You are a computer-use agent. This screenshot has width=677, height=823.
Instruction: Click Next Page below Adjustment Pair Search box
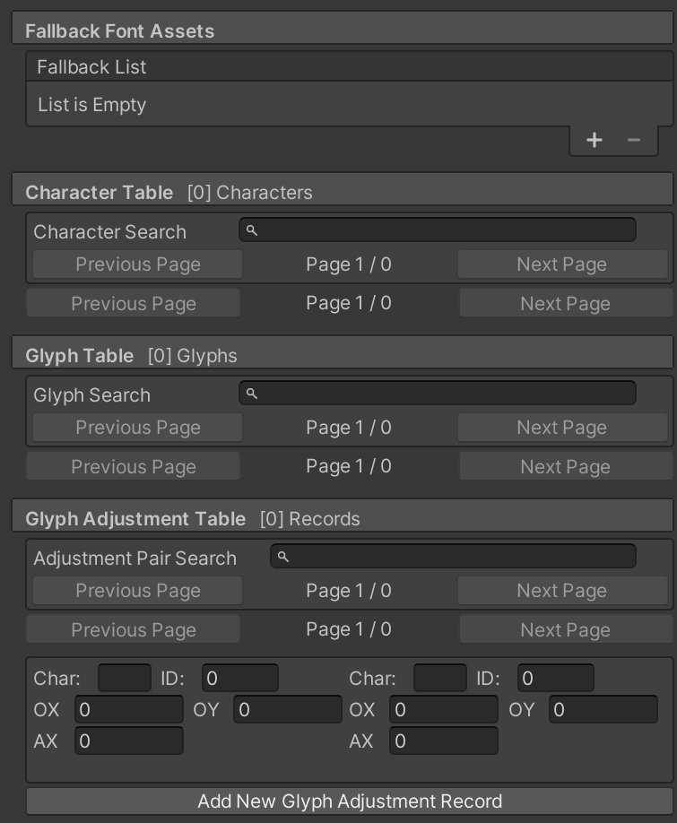(566, 629)
